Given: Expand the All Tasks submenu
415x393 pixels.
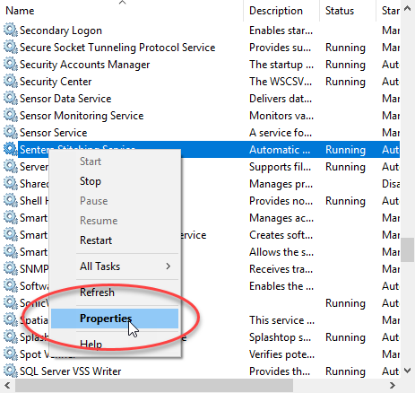Looking at the screenshot, I should [115, 266].
